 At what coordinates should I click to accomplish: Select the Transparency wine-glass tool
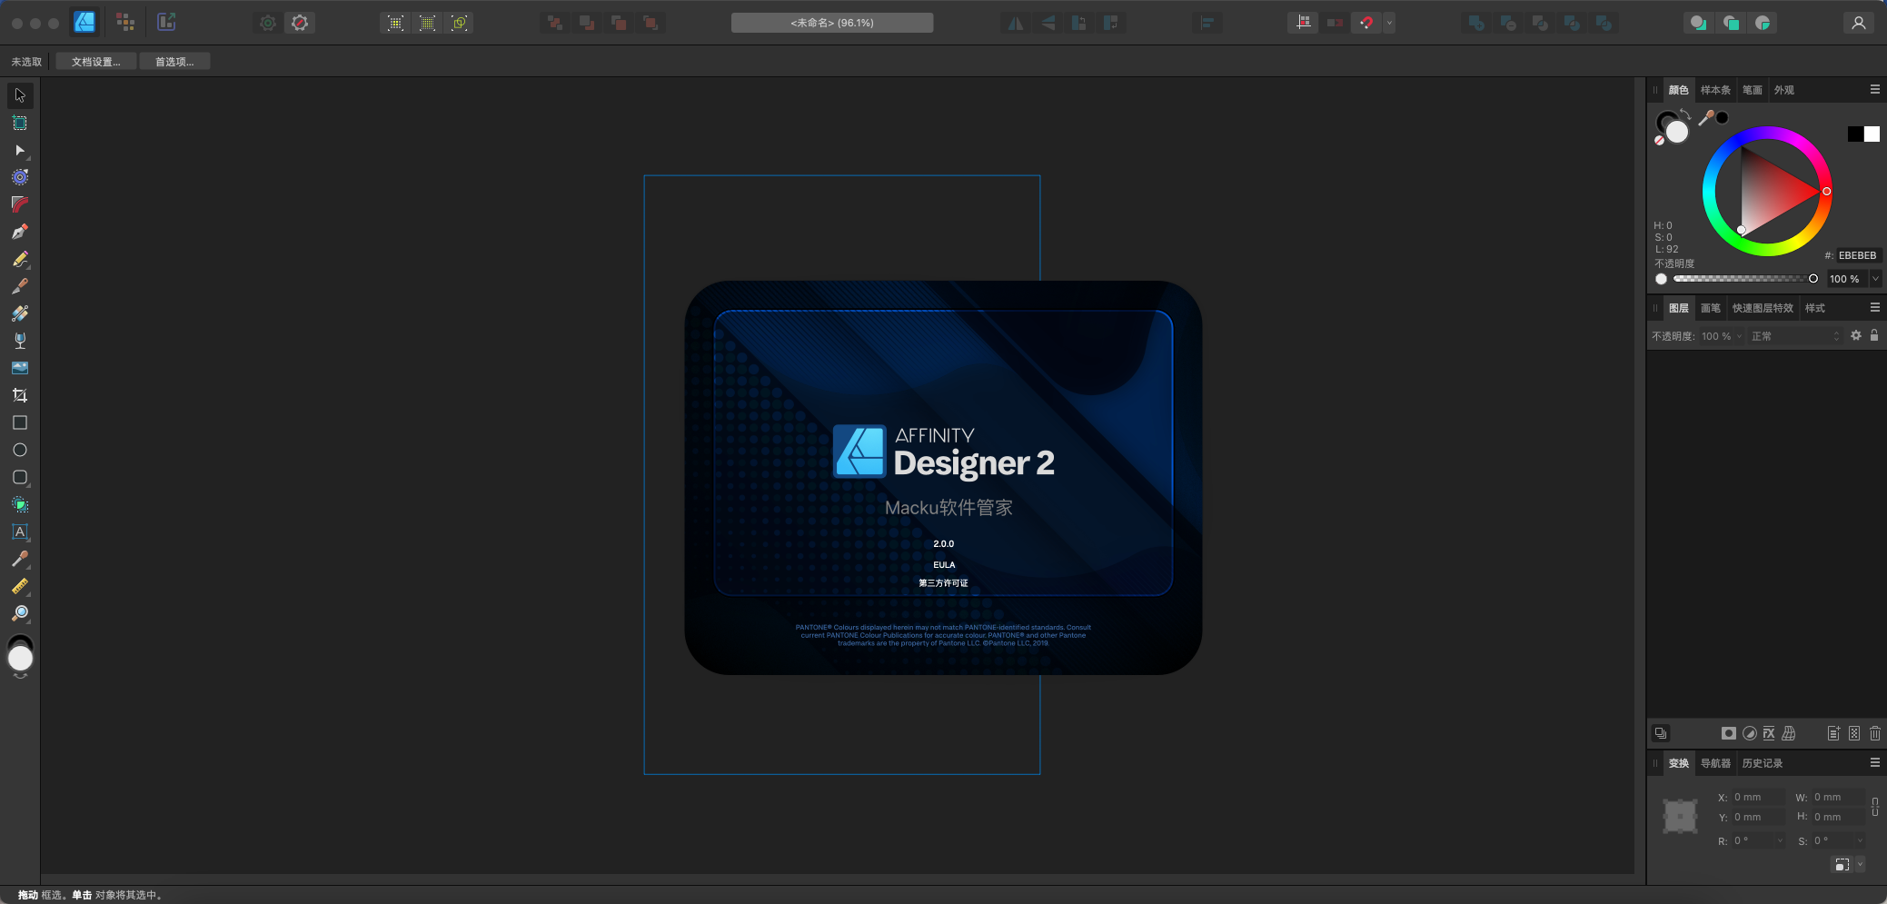[x=20, y=341]
